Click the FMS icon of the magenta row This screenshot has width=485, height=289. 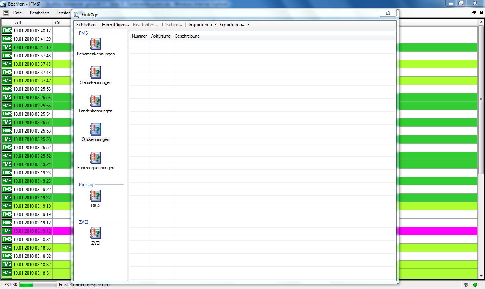(7, 231)
